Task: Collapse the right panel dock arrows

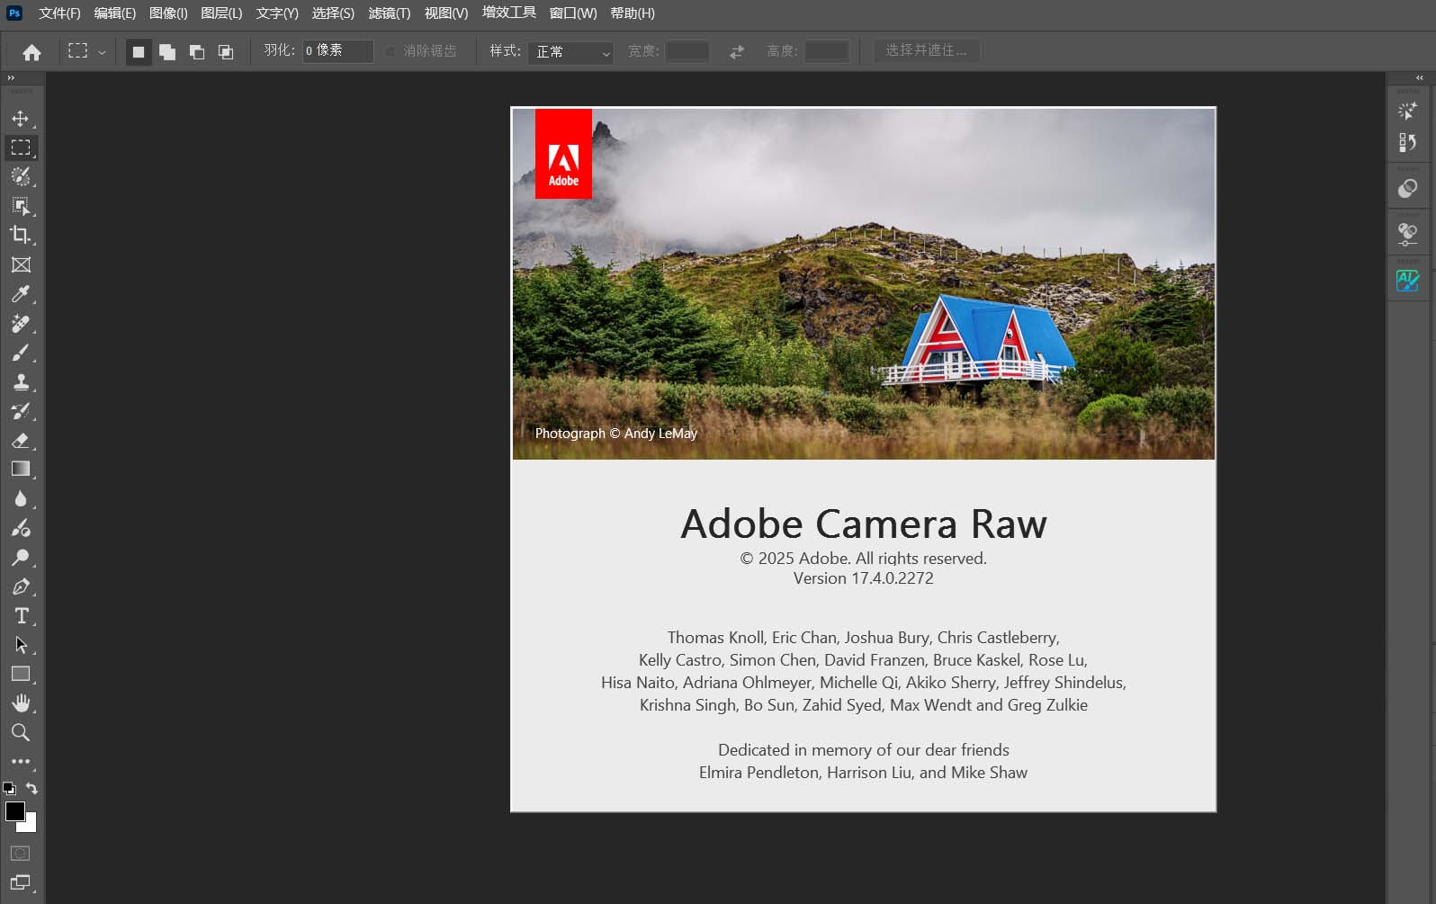Action: tap(1420, 78)
